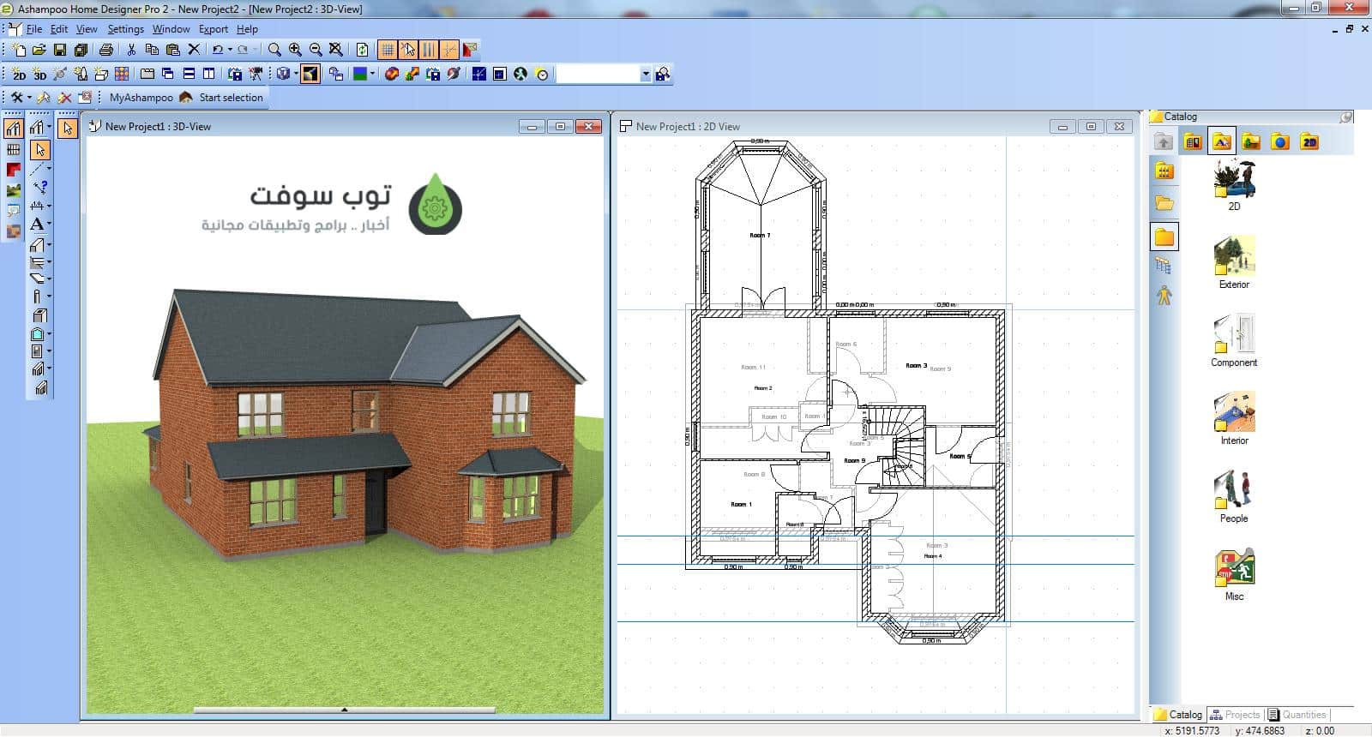The height and width of the screenshot is (737, 1372).
Task: Expand the tools wrench dropdown arrow
Action: 29,98
